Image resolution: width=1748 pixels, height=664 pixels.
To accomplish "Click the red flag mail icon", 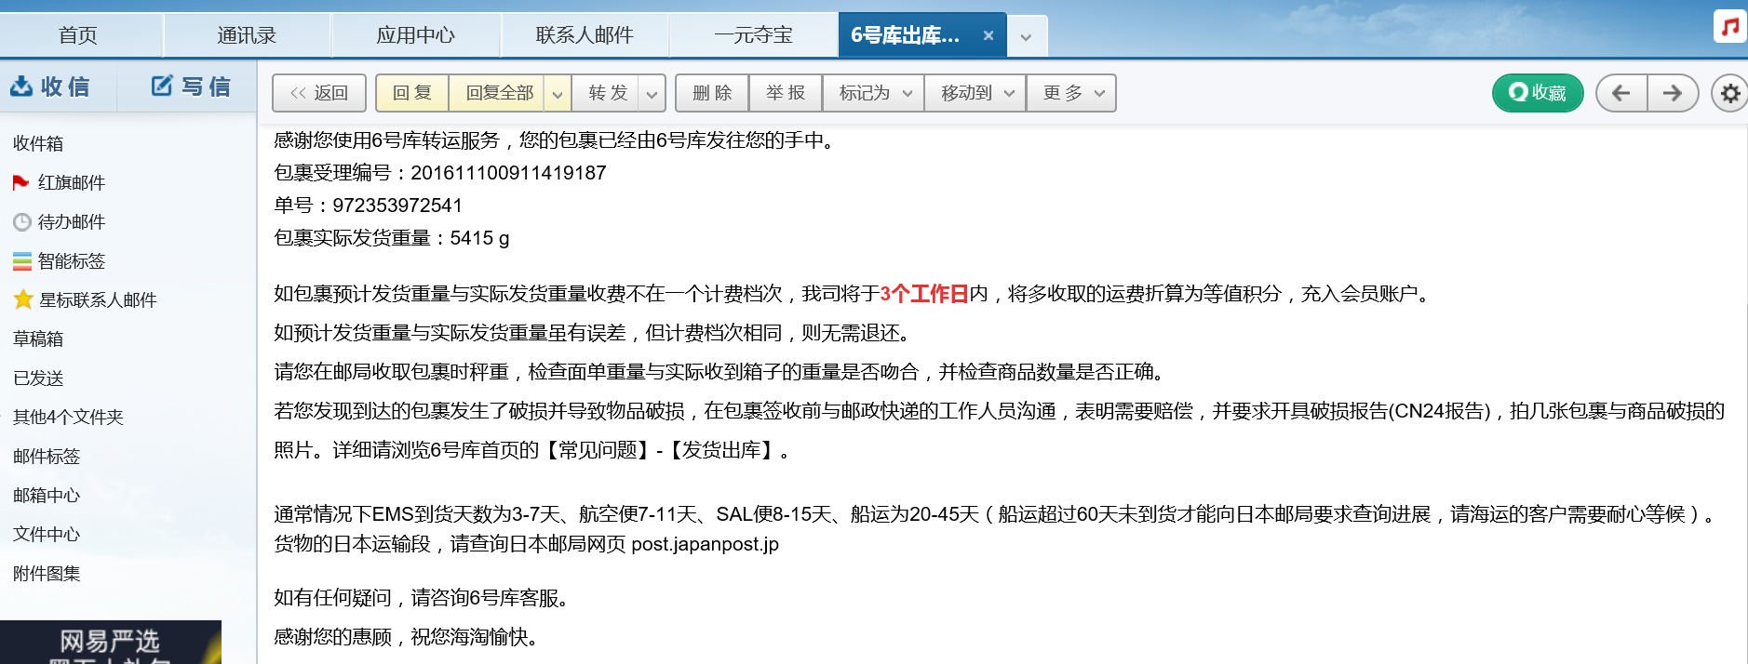I will click(x=20, y=182).
